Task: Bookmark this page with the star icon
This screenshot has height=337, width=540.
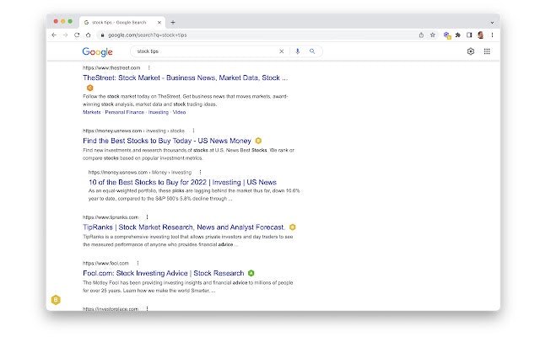Action: coord(433,35)
